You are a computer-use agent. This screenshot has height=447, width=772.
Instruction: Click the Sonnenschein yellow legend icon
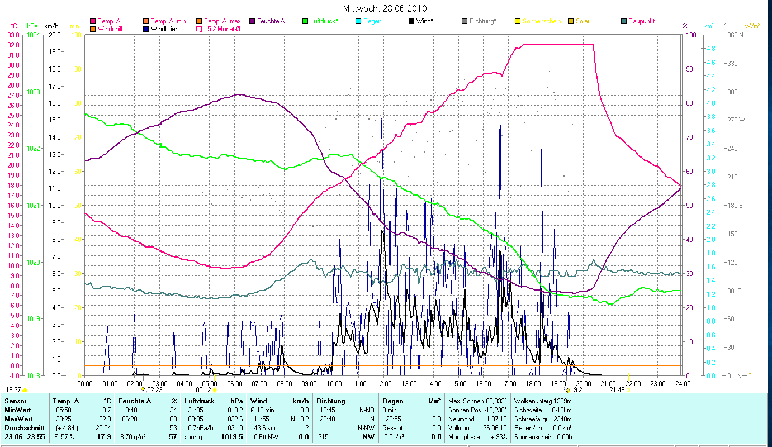517,21
